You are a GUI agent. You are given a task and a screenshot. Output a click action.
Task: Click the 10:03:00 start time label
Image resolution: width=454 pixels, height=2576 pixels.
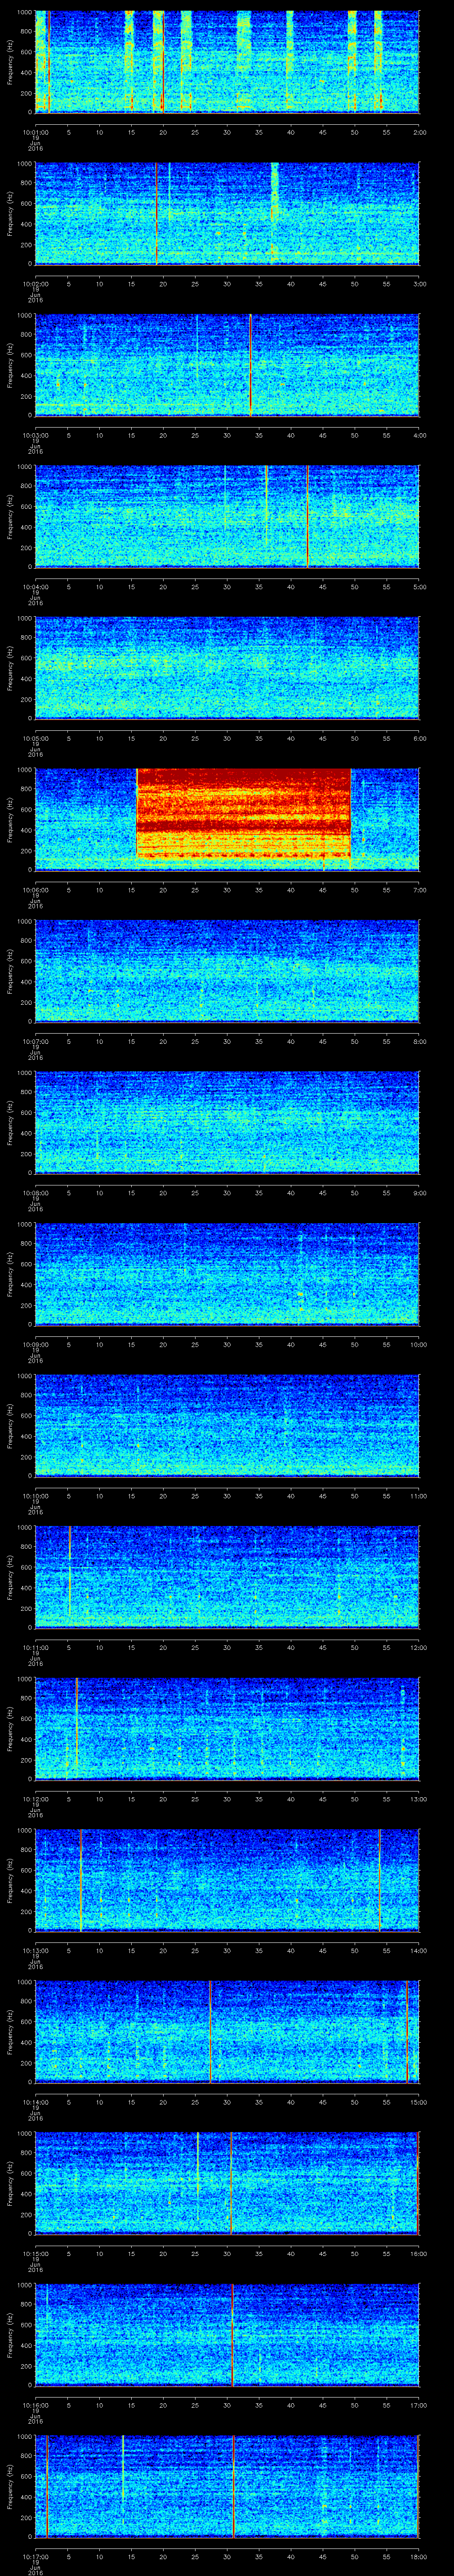coord(35,434)
